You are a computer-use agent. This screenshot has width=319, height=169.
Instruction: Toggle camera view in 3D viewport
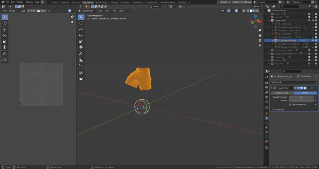[260, 40]
